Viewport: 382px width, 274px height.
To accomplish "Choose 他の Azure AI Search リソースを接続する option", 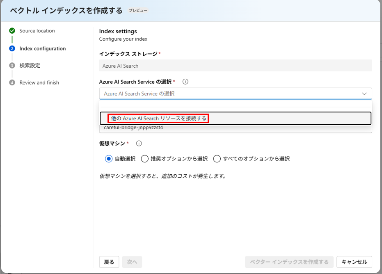I will [x=236, y=119].
